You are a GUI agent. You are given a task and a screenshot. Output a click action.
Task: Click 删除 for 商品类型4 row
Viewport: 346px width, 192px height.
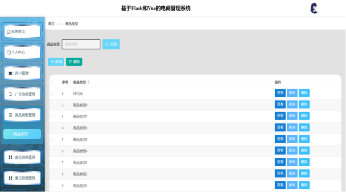pos(304,150)
